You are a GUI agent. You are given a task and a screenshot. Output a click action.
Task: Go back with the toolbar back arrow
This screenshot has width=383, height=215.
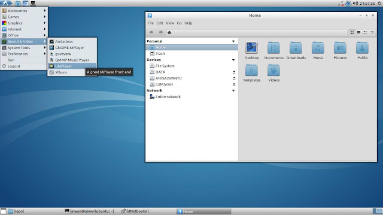151,32
